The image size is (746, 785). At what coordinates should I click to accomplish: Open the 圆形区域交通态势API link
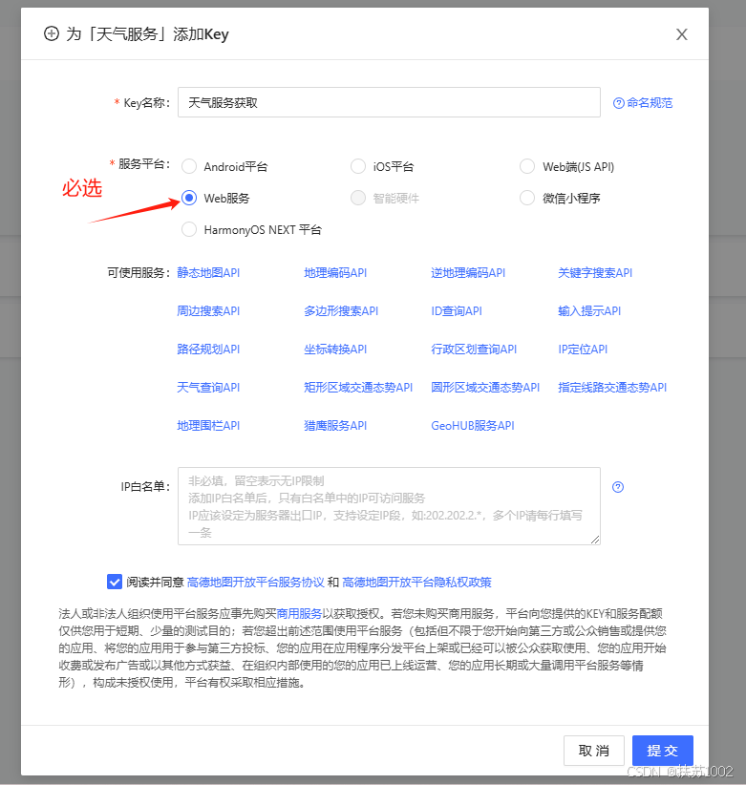[x=485, y=388]
